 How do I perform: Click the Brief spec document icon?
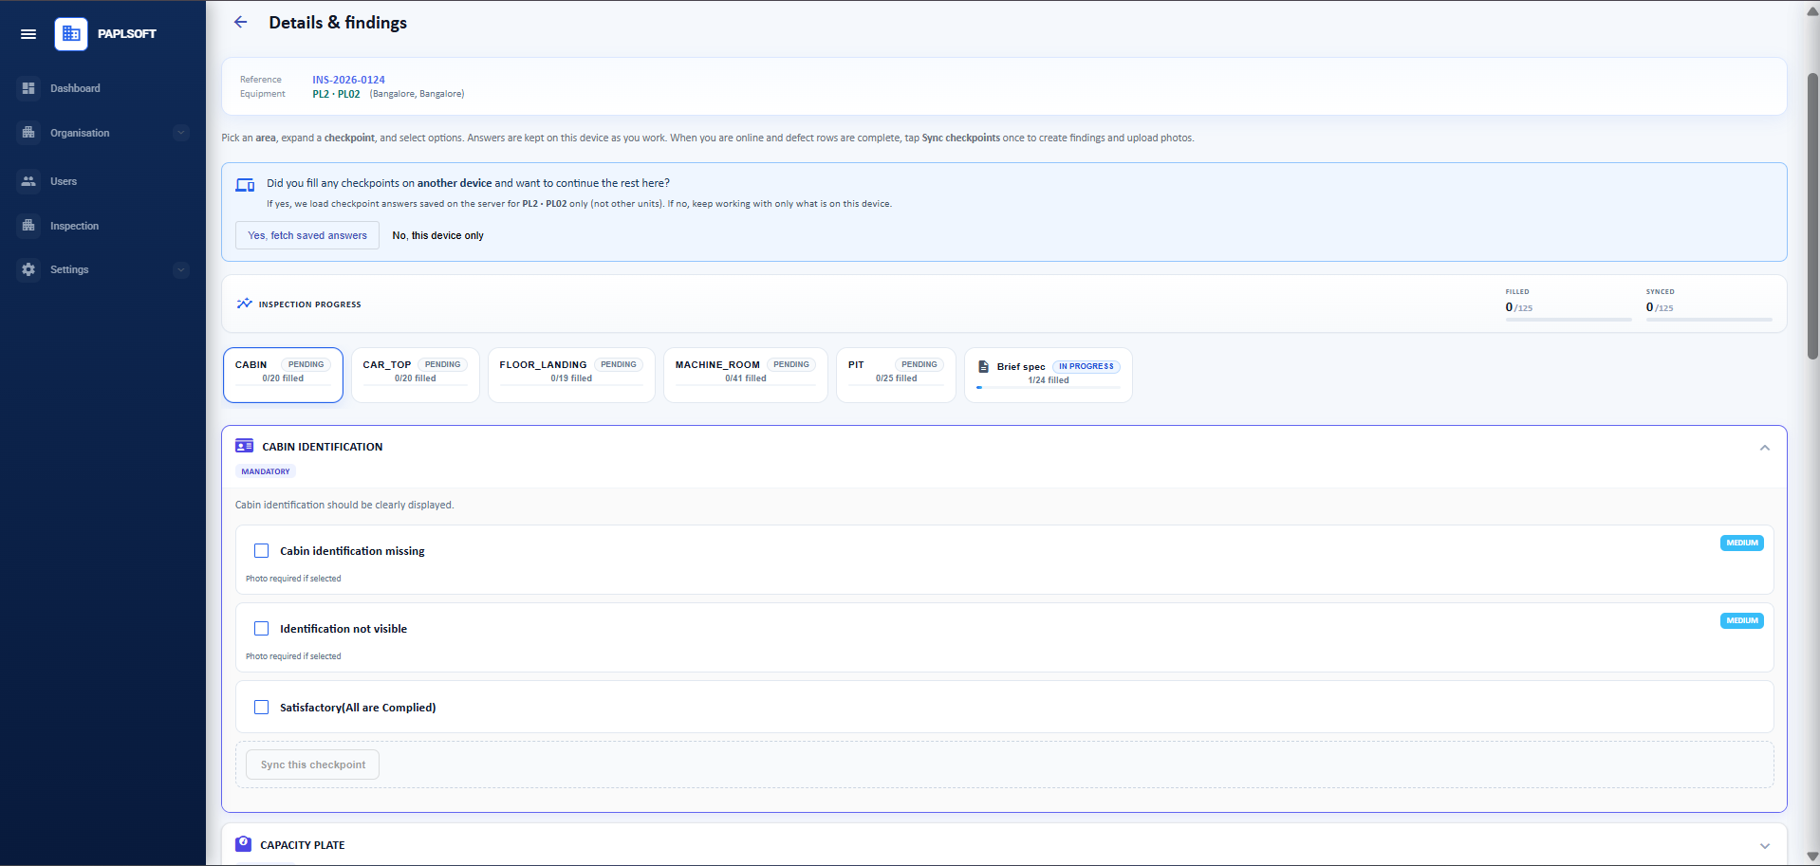tap(983, 366)
